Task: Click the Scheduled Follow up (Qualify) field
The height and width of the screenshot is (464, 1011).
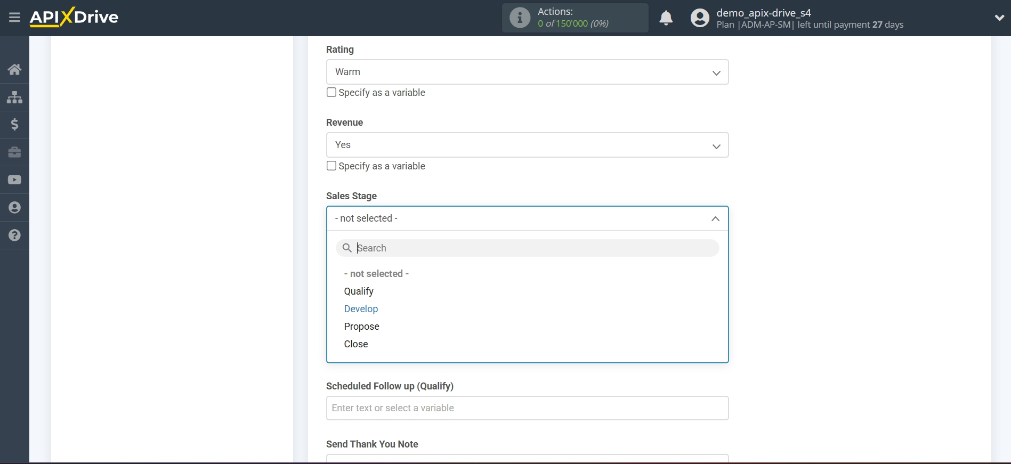Action: [527, 408]
